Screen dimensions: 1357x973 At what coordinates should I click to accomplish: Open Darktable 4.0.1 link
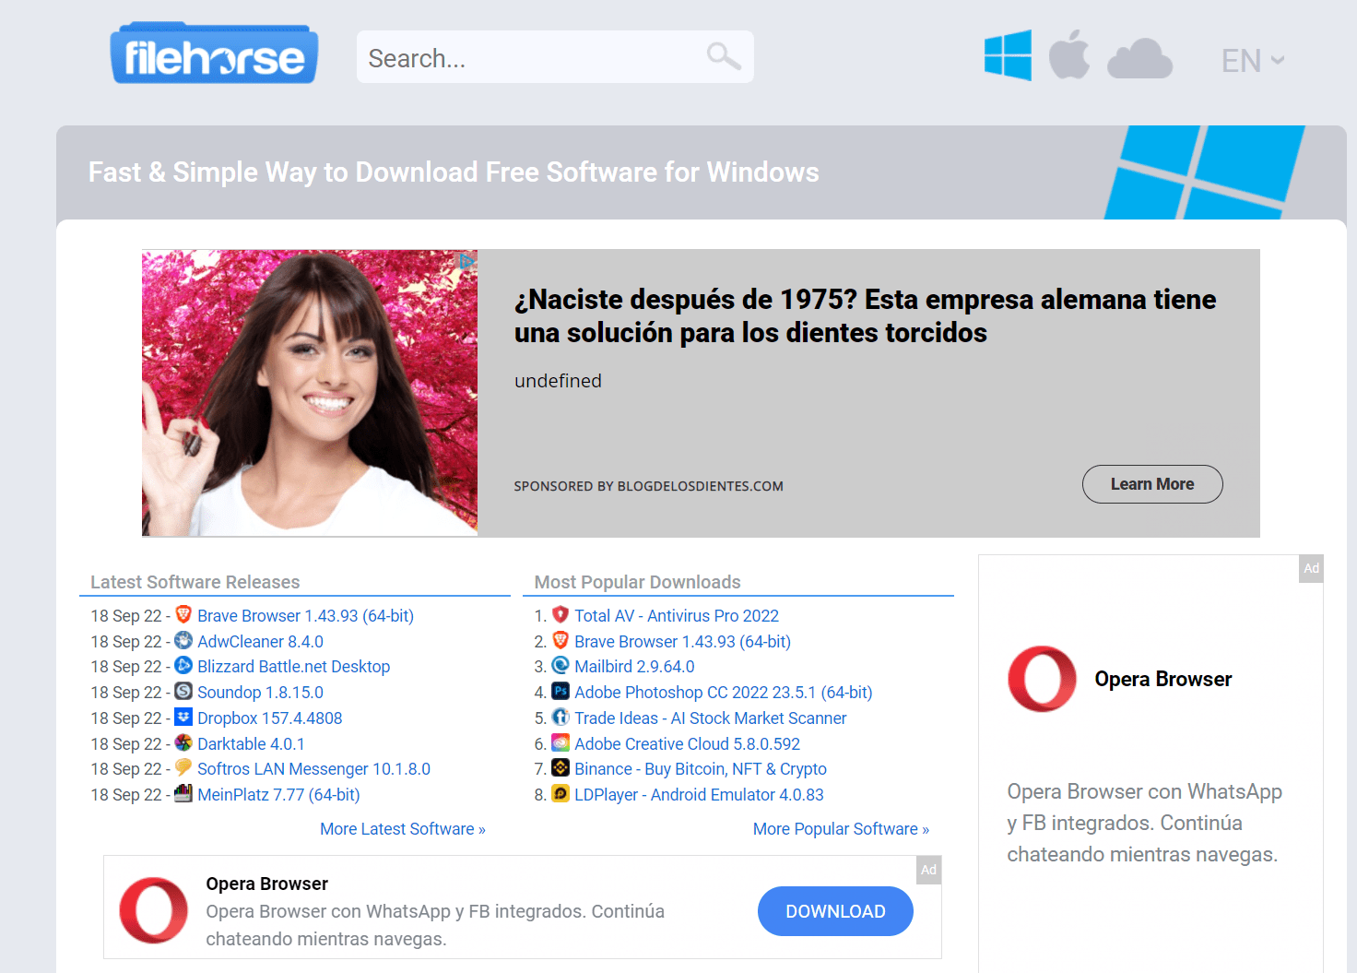(x=251, y=744)
